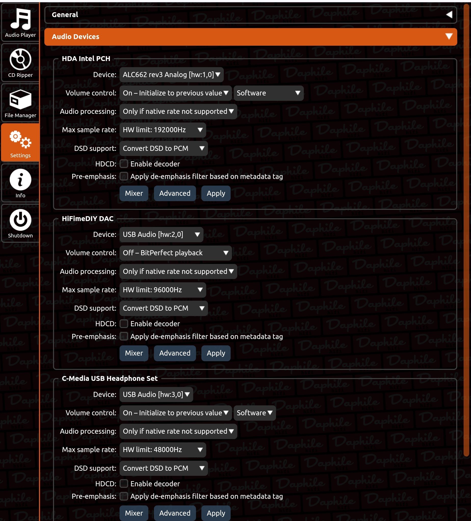471x521 pixels.
Task: Enable HDCD decoder for C-Media headphone set
Action: pyautogui.click(x=124, y=483)
